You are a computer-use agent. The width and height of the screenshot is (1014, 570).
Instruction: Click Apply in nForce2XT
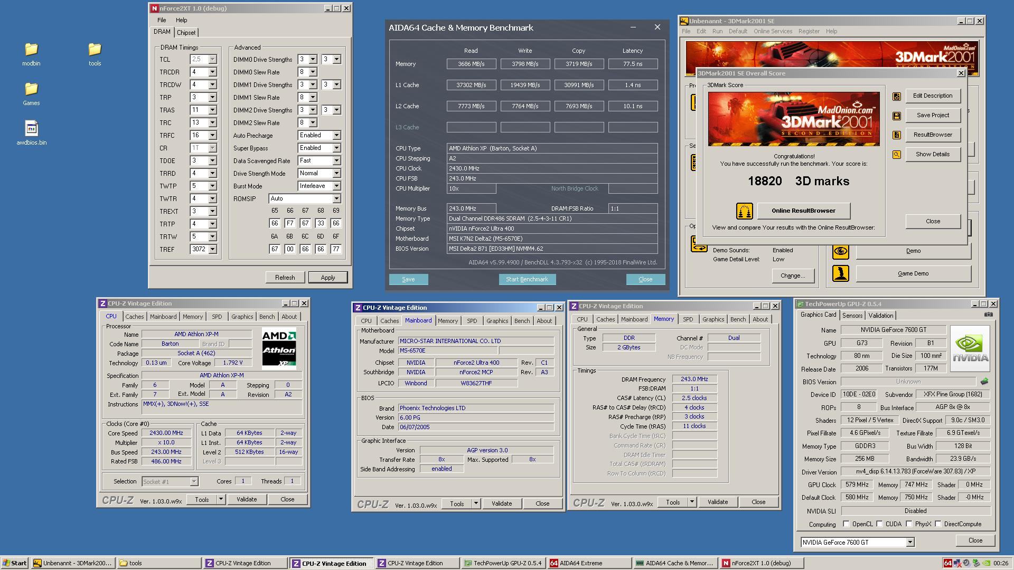tap(328, 278)
